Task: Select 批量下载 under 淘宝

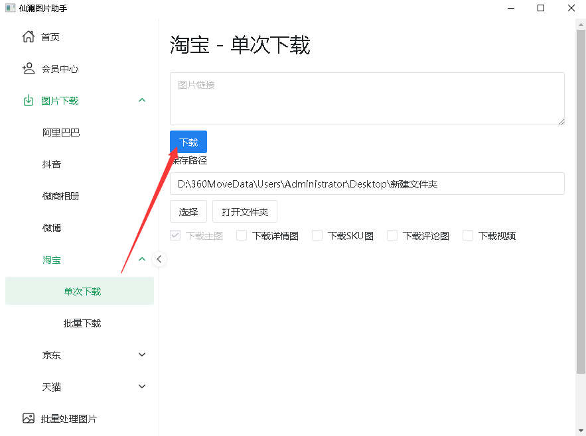Action: point(80,323)
